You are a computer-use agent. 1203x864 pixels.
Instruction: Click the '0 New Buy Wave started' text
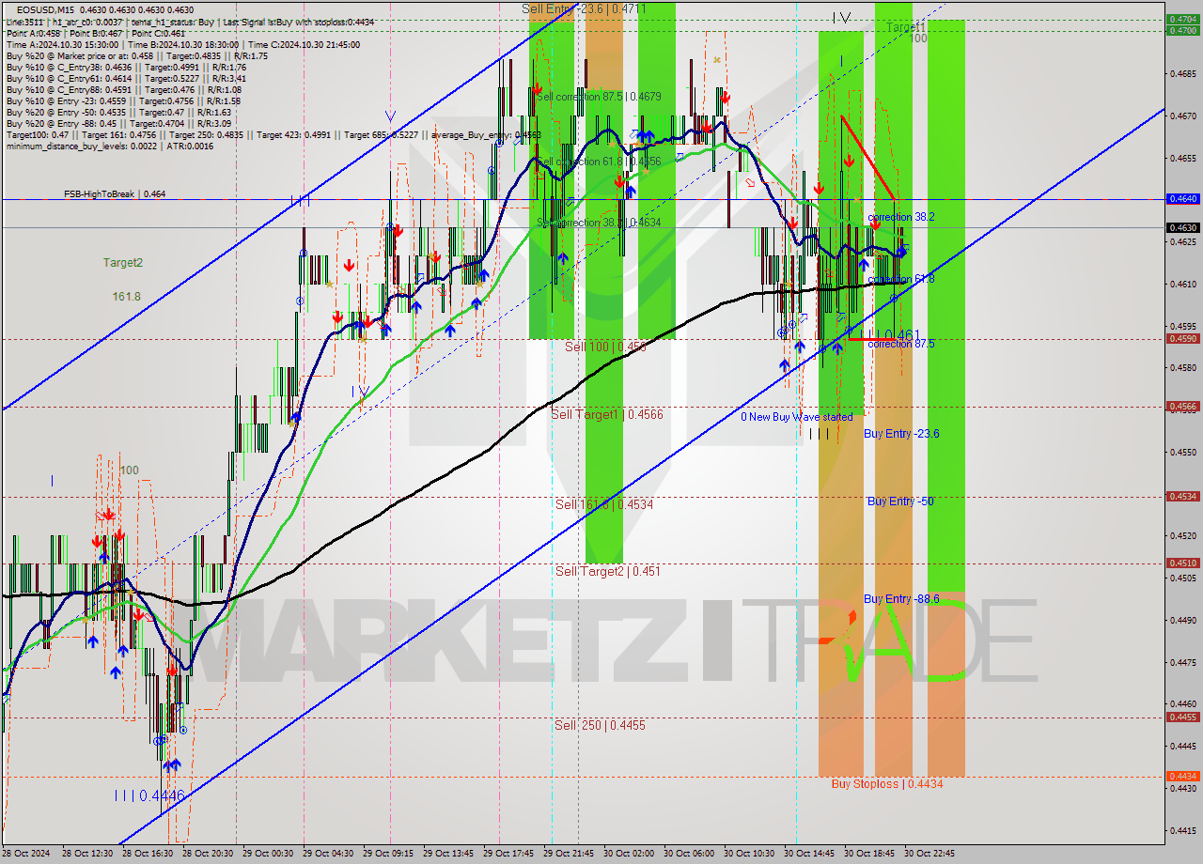(x=797, y=417)
